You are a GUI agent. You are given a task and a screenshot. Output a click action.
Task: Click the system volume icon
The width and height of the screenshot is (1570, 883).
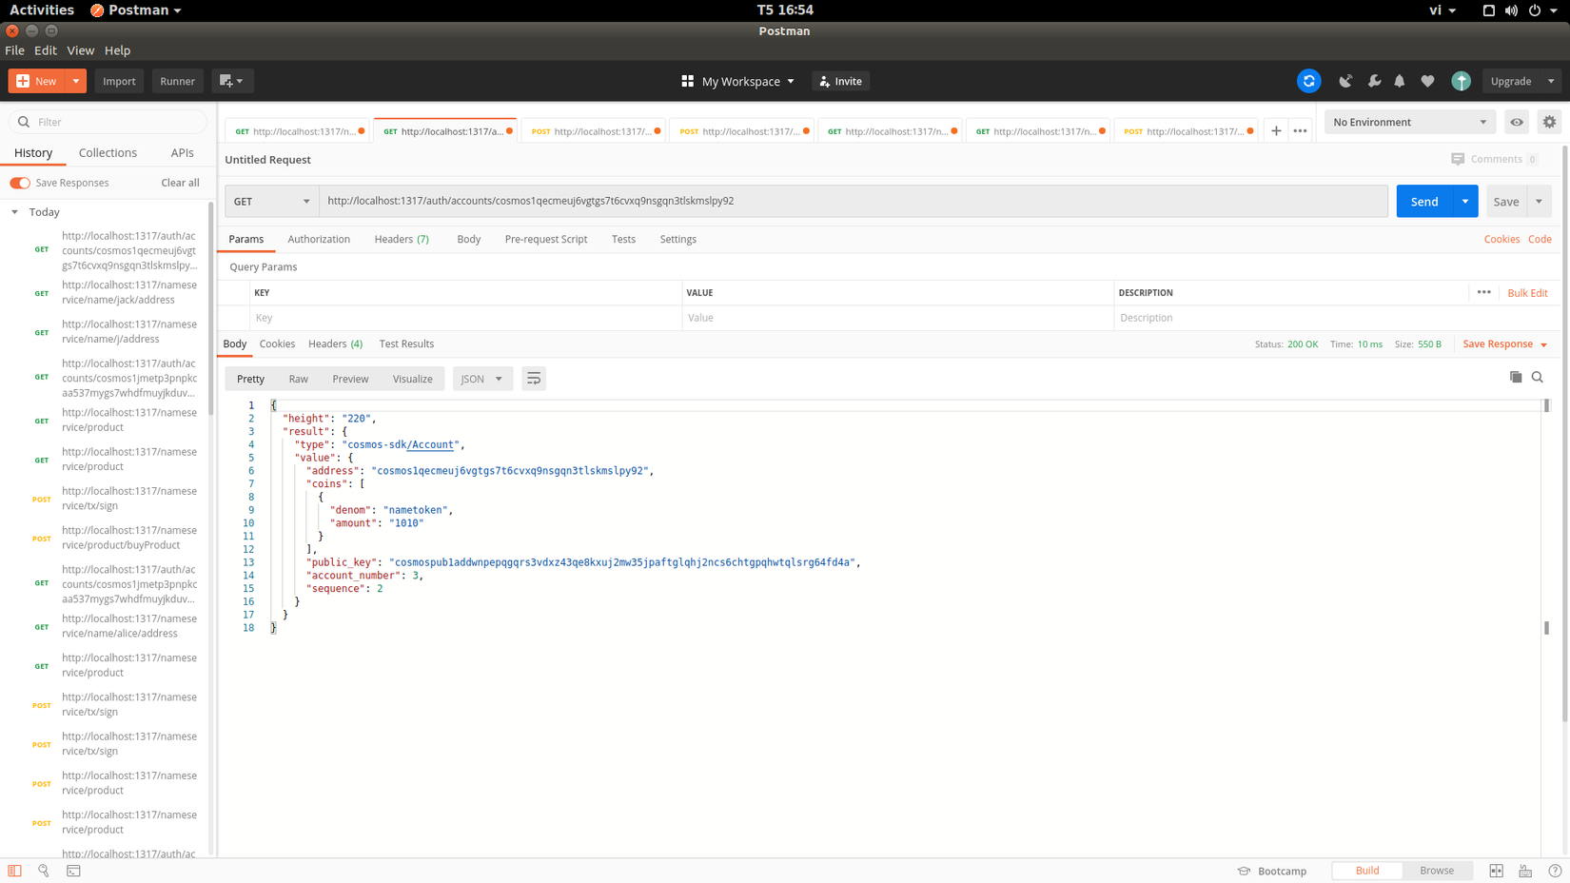point(1511,10)
